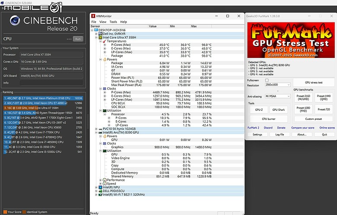Open GPU Shark from FurMark tools
337x215 pixels.
click(x=279, y=110)
